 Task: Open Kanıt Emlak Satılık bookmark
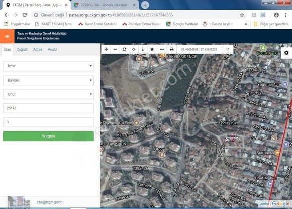click(98, 24)
